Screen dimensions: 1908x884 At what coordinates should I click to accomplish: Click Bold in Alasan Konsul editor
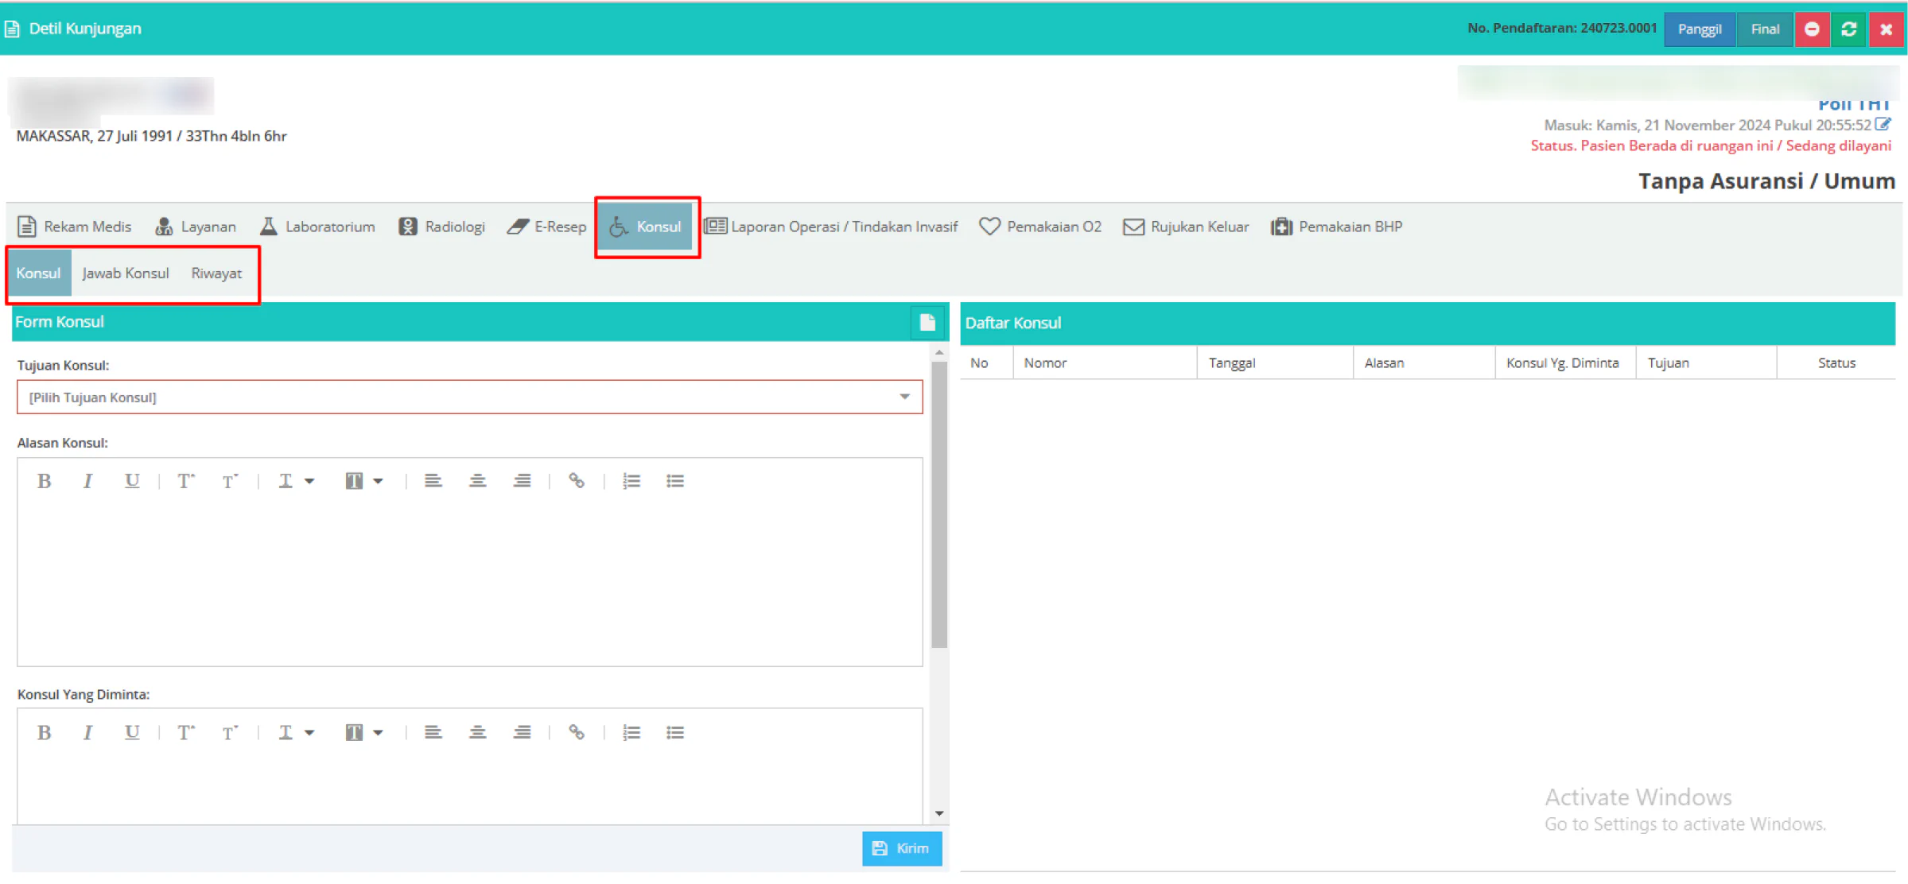[x=45, y=481]
